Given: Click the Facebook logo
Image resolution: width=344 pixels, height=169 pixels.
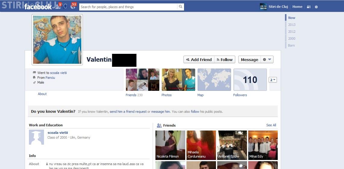Looking at the screenshot, I should (38, 7).
